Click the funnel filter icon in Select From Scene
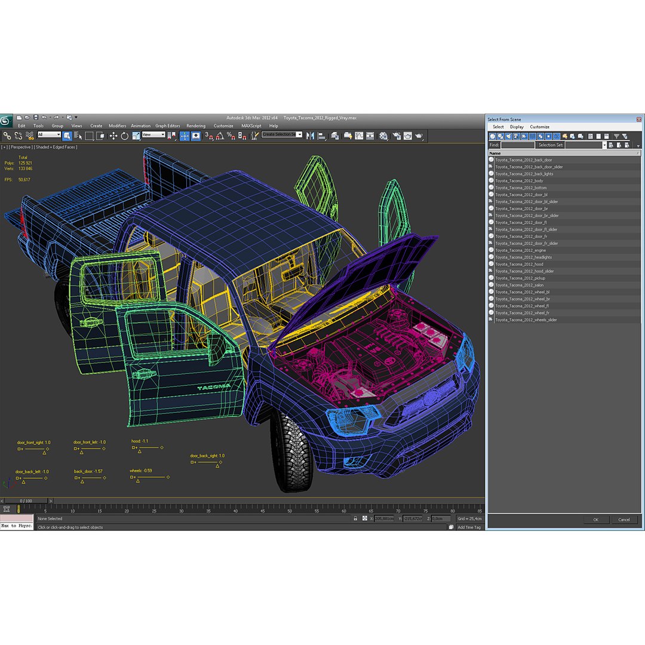Viewport: 645px width, 645px height. pyautogui.click(x=616, y=136)
